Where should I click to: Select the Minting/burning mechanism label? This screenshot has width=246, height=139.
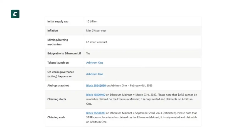pyautogui.click(x=58, y=42)
